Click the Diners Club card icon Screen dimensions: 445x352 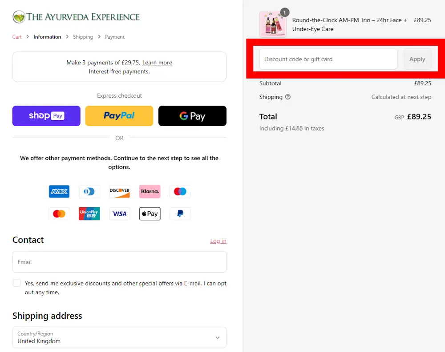[x=89, y=191]
